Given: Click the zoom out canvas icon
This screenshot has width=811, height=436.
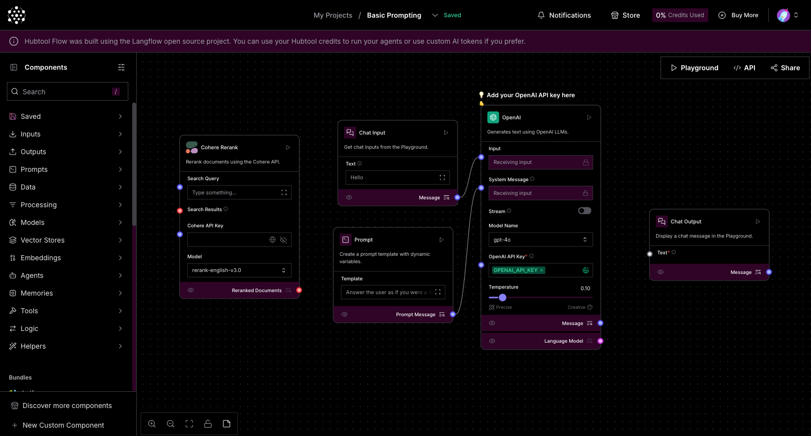Looking at the screenshot, I should (171, 424).
